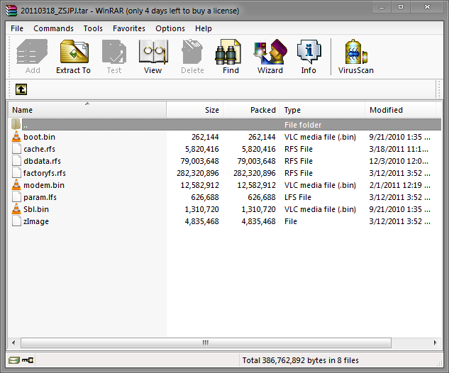This screenshot has width=449, height=373.
Task: Sort by the Size column header
Action: 195,110
